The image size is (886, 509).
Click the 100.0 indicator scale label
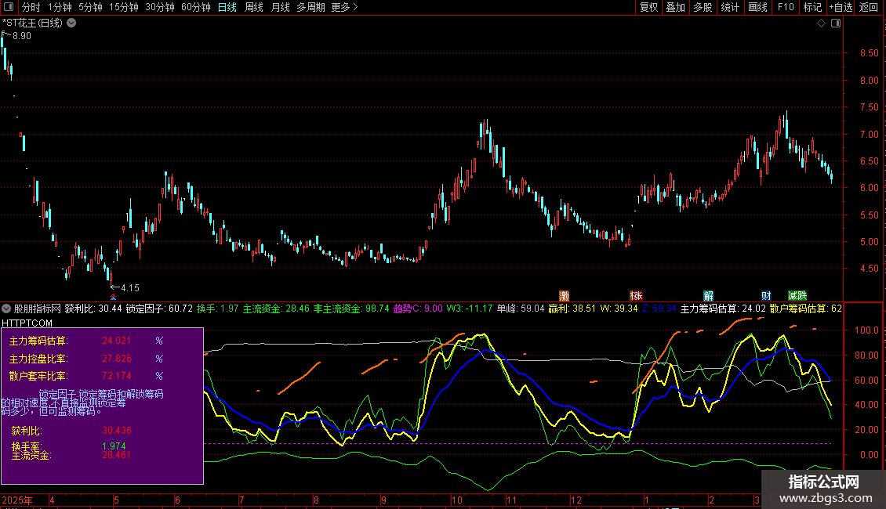tap(866, 330)
